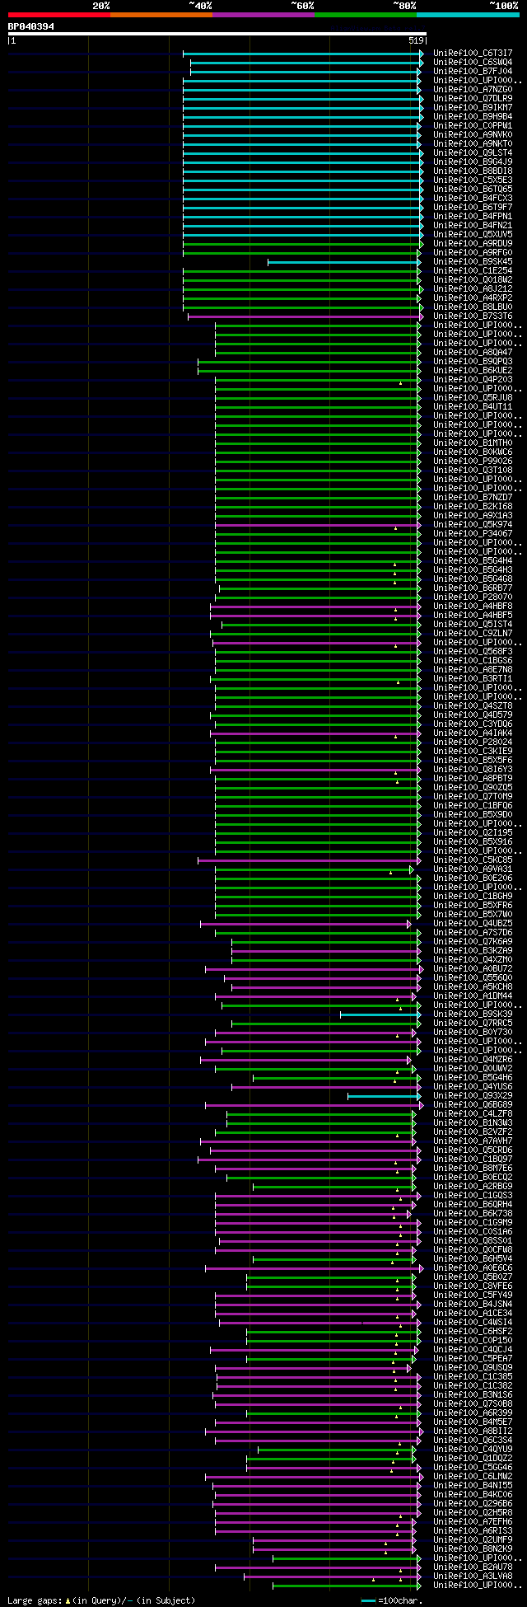Click the short cyan alignment bar for UniRef100_B9SK45
Screen dimensions: 527x1607
pos(344,261)
